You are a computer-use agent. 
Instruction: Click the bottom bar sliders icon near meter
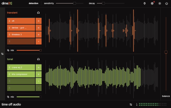pyautogui.click(x=131, y=104)
